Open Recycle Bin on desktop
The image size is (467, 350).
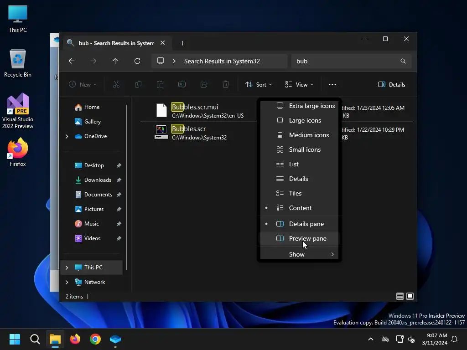pos(18,63)
